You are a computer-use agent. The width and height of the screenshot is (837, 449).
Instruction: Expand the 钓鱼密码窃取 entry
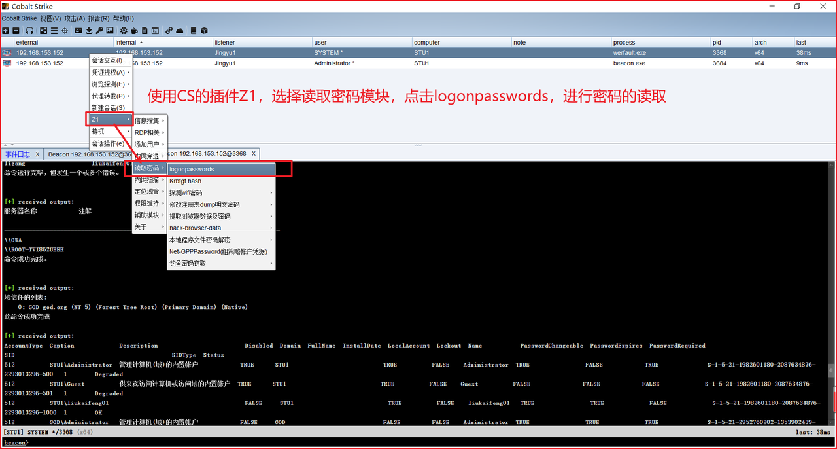(x=221, y=263)
